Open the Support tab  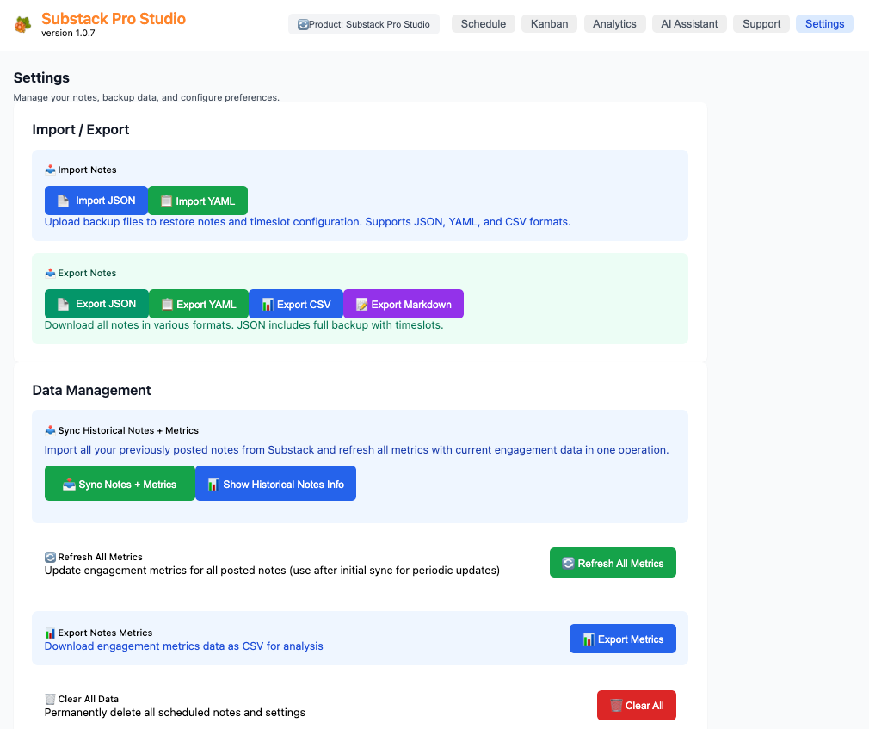pos(761,24)
